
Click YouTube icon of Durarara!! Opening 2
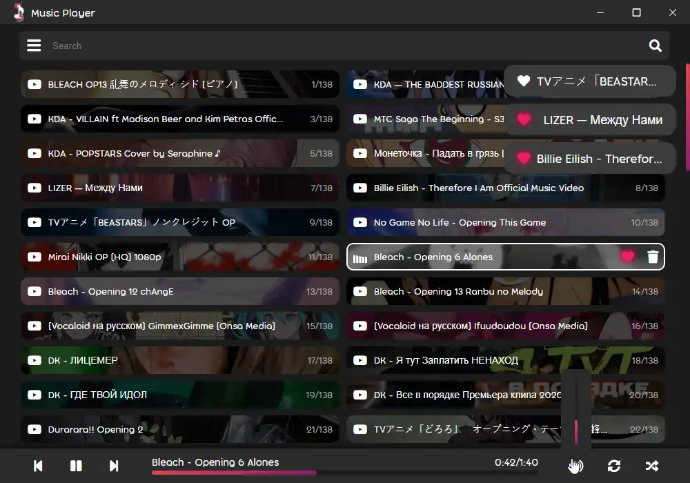34,429
